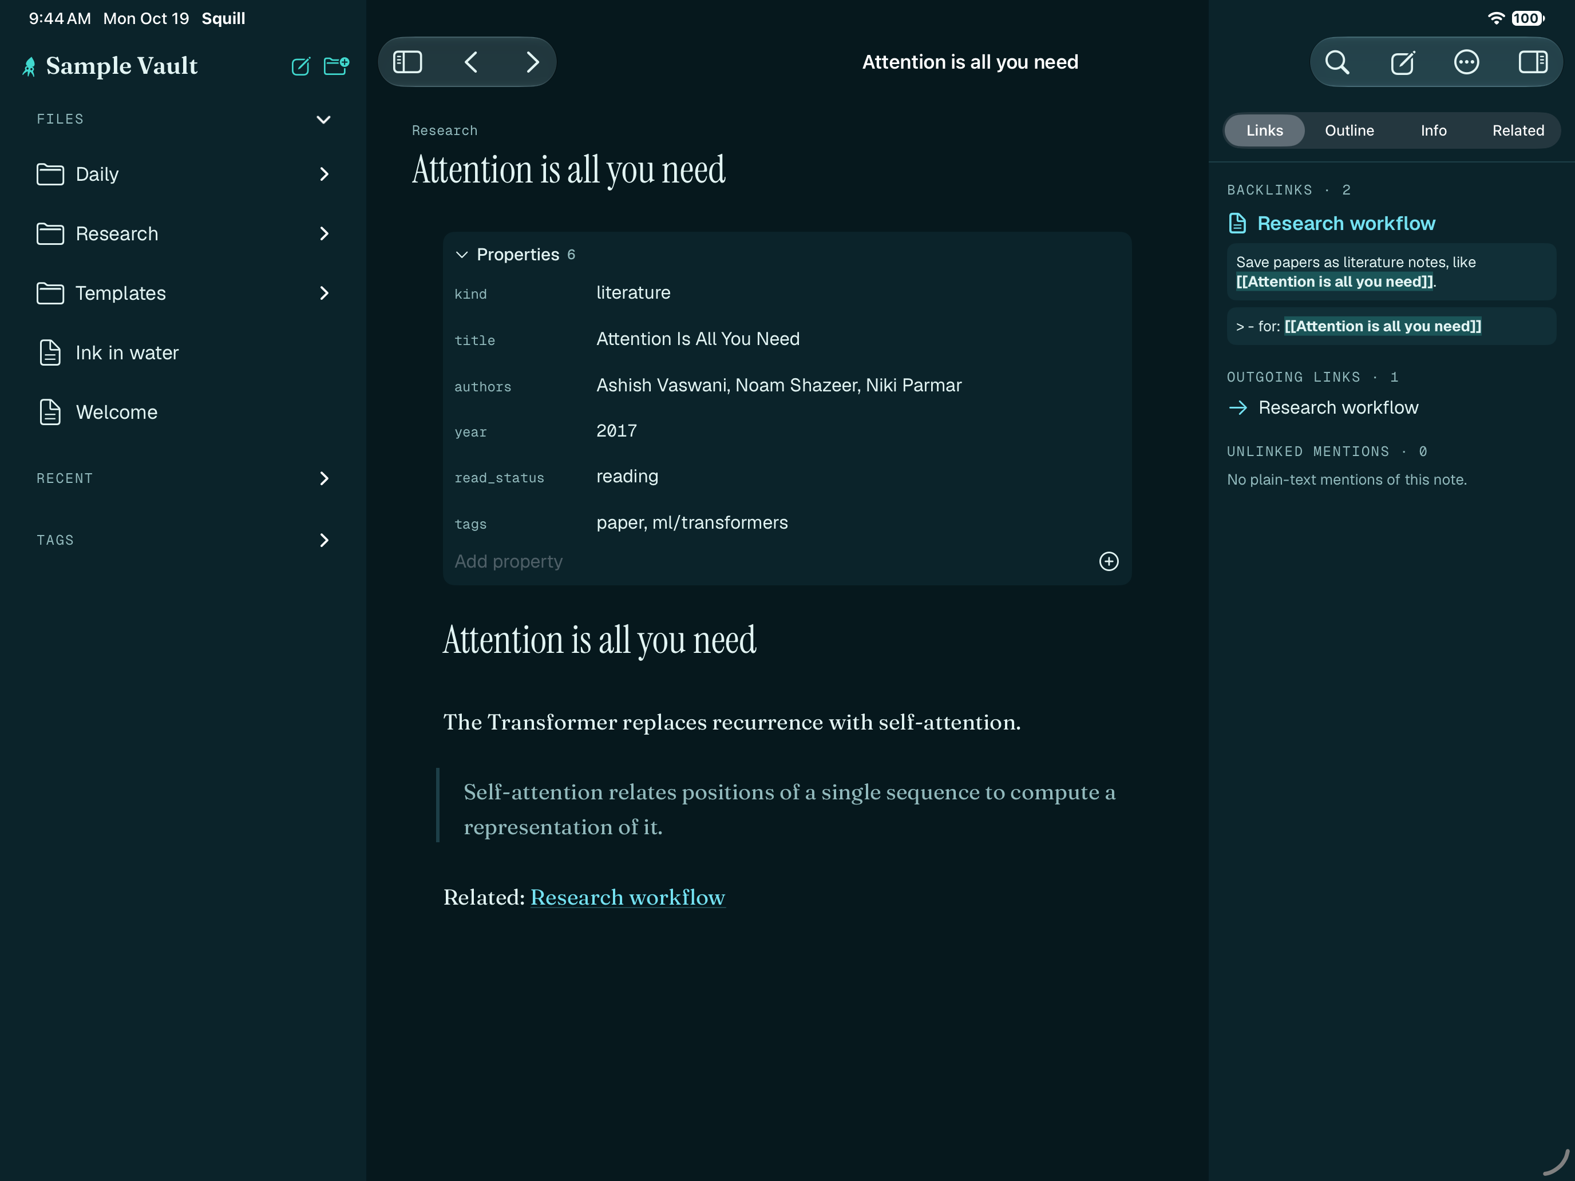Click the Templates folder icon

pos(50,294)
